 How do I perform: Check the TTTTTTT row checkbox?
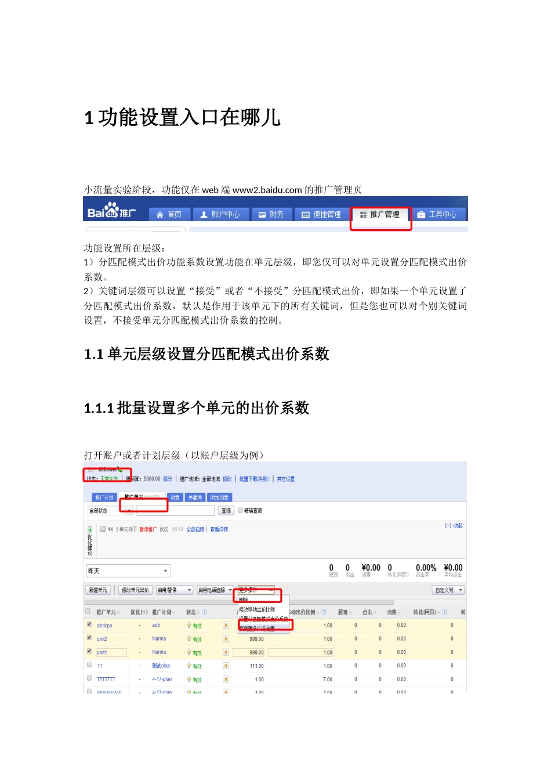point(89,678)
